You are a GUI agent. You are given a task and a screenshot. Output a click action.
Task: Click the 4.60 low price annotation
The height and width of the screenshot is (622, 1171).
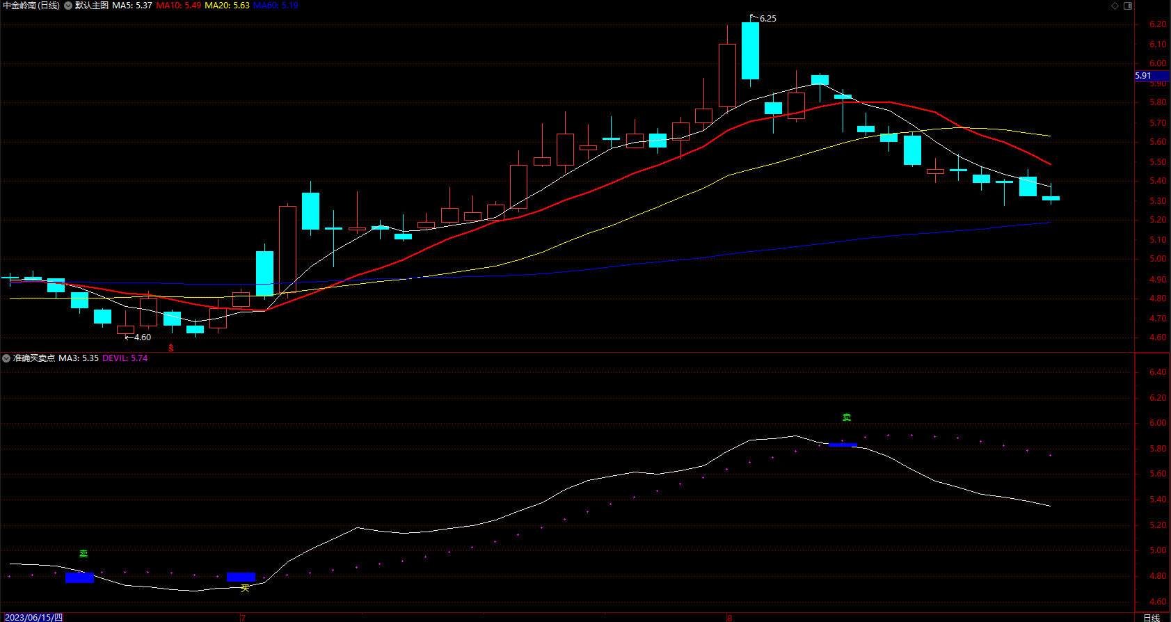click(142, 337)
